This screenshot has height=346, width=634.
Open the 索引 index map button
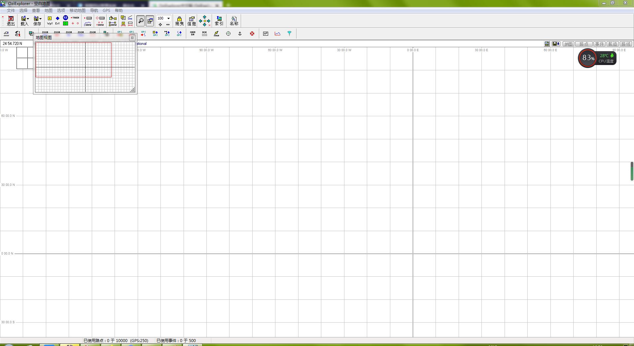pyautogui.click(x=219, y=21)
